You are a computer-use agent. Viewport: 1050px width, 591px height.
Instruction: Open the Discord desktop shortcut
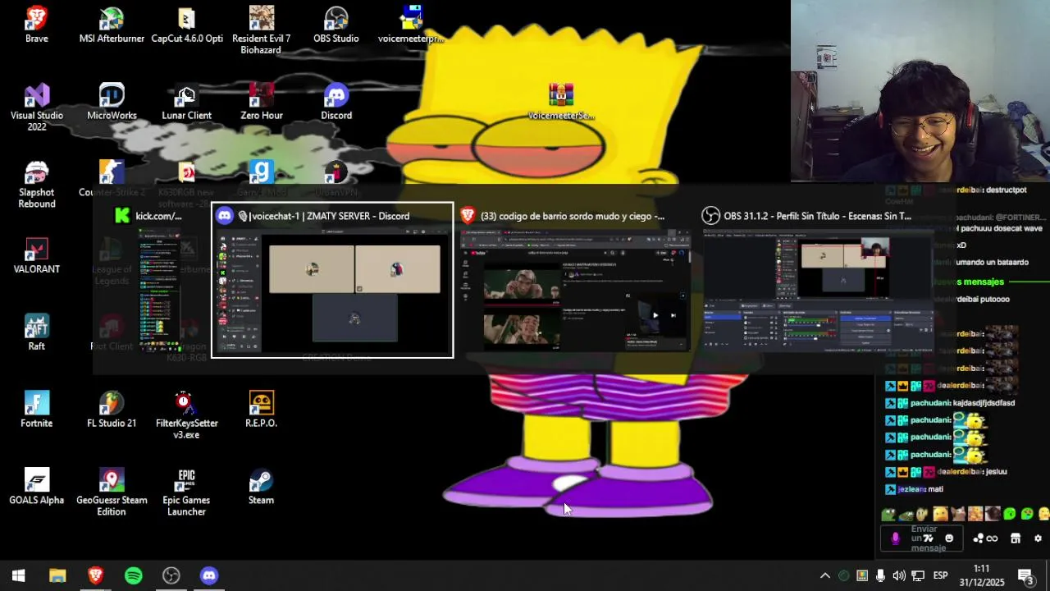tap(336, 102)
